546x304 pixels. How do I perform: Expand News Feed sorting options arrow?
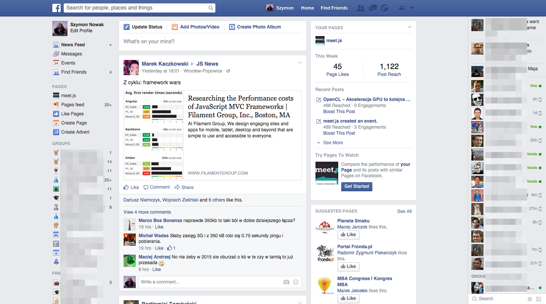110,45
